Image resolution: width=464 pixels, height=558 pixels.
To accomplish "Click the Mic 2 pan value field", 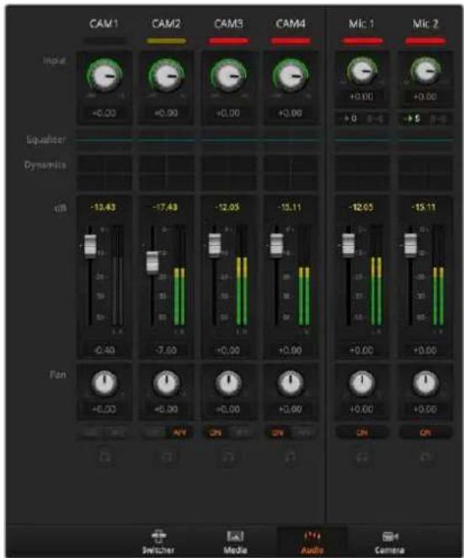I will pos(425,410).
